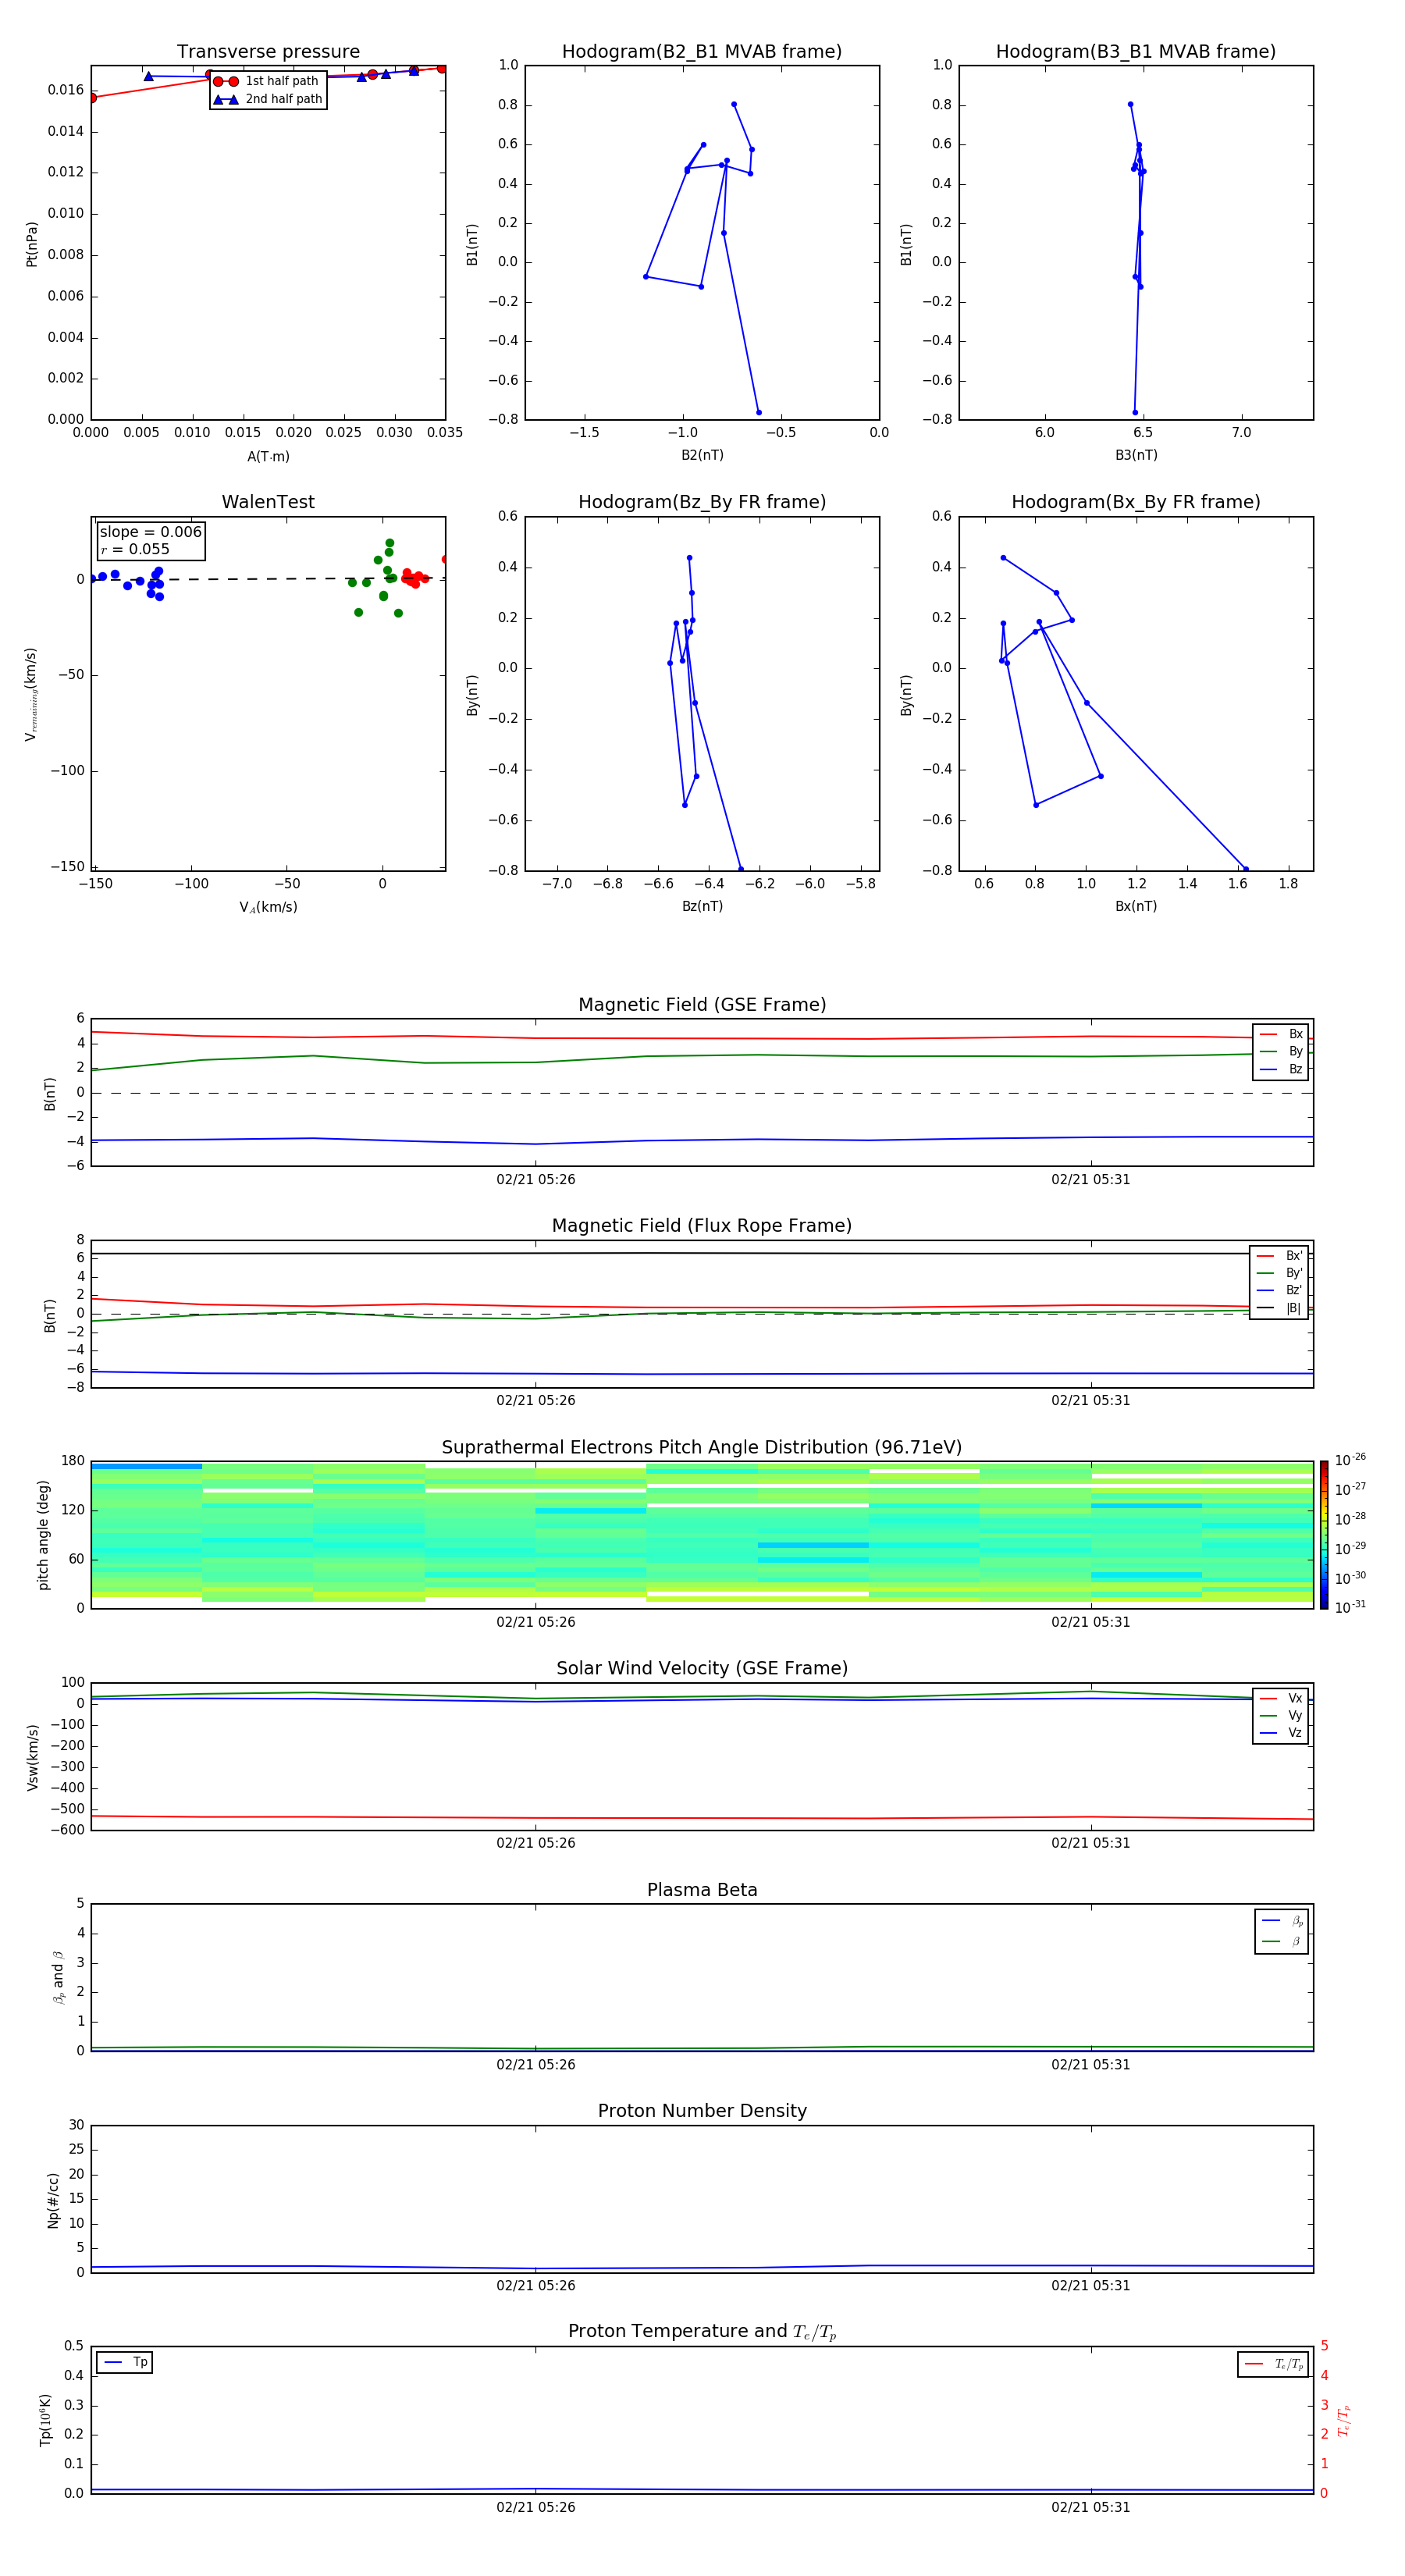The width and height of the screenshot is (1405, 2576).
Task: Click the 'Magnetic Field (Flux Rope Frame)' title
Action: pyautogui.click(x=702, y=1226)
